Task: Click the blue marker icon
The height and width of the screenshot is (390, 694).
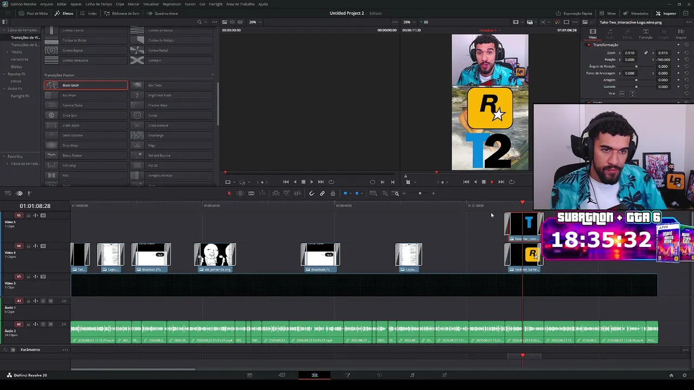Action: [356, 193]
